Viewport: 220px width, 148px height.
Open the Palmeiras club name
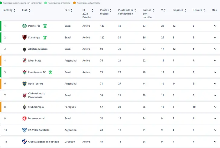click(34, 26)
